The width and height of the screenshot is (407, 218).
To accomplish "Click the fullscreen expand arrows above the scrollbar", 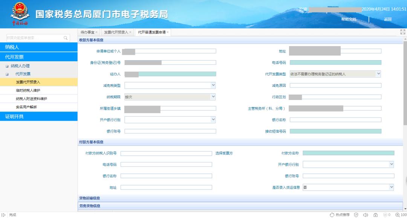I will (x=402, y=32).
